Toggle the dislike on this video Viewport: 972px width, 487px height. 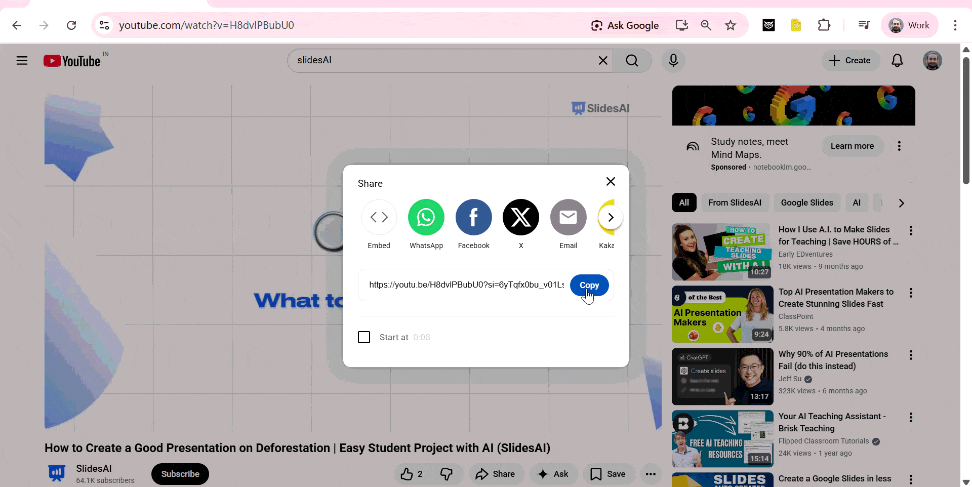pyautogui.click(x=446, y=474)
